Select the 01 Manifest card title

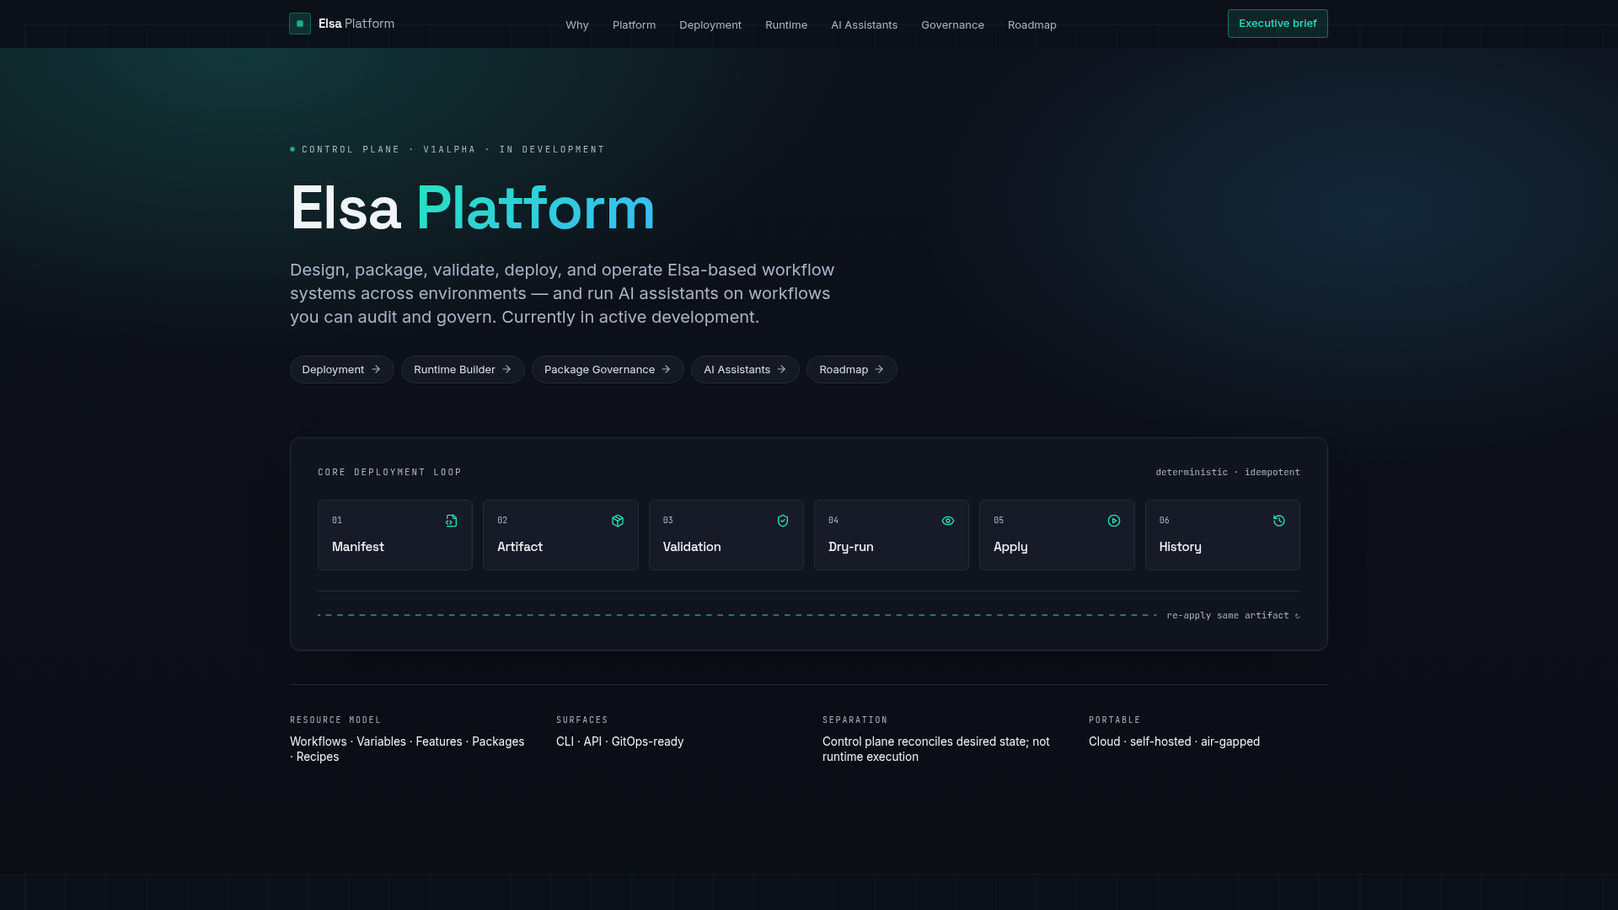(x=358, y=547)
